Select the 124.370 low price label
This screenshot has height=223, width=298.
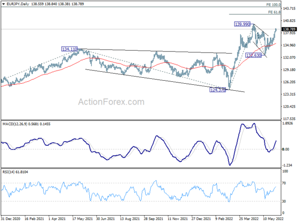pos(218,90)
